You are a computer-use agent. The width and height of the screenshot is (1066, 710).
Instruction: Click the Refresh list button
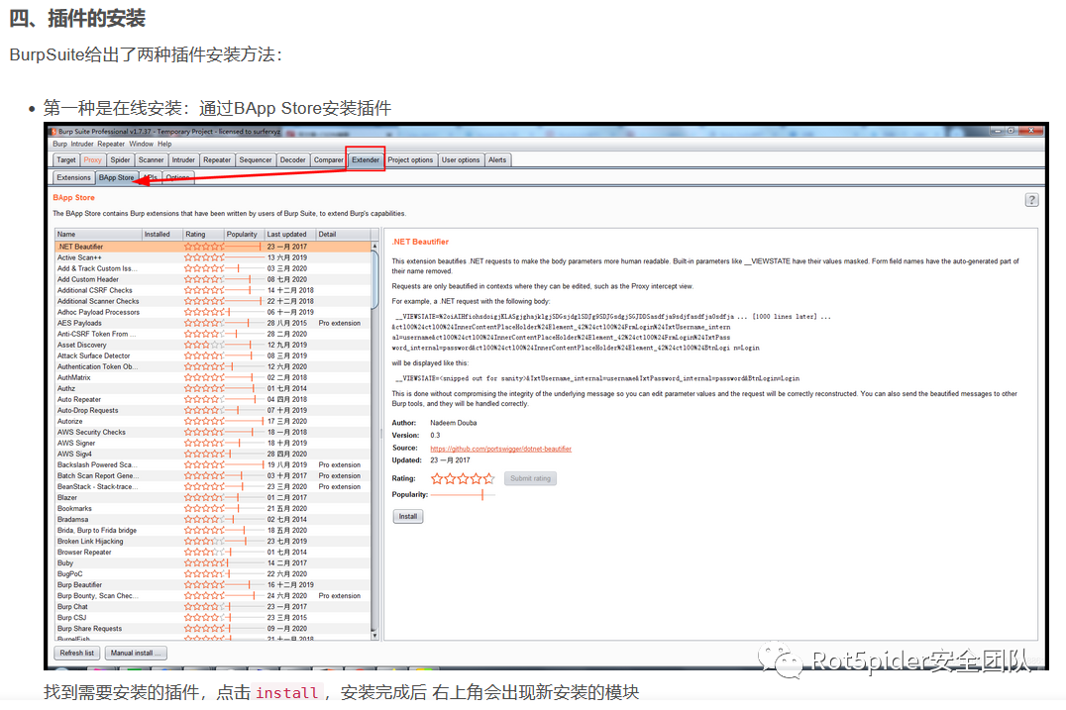tap(77, 653)
